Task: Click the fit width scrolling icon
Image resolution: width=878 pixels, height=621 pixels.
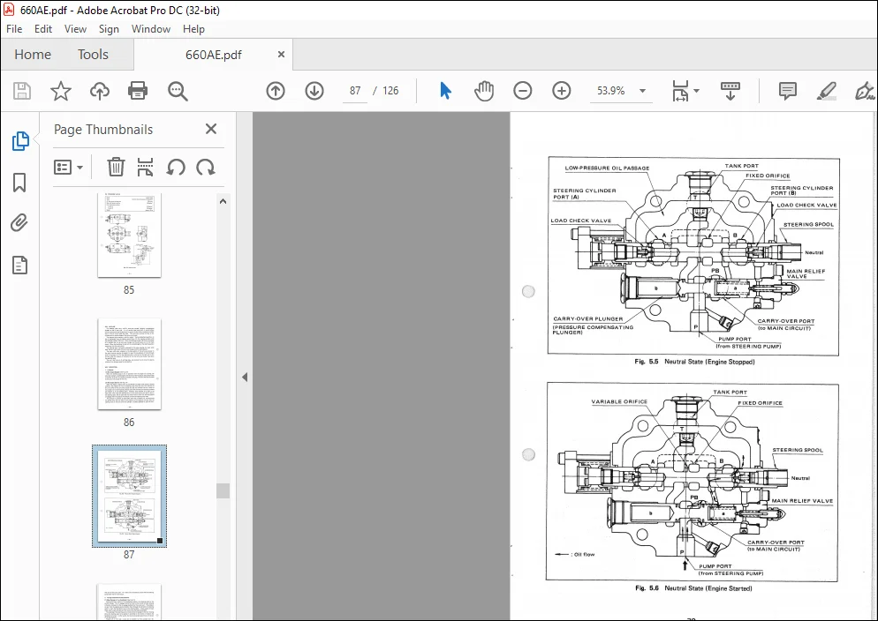Action: (680, 91)
